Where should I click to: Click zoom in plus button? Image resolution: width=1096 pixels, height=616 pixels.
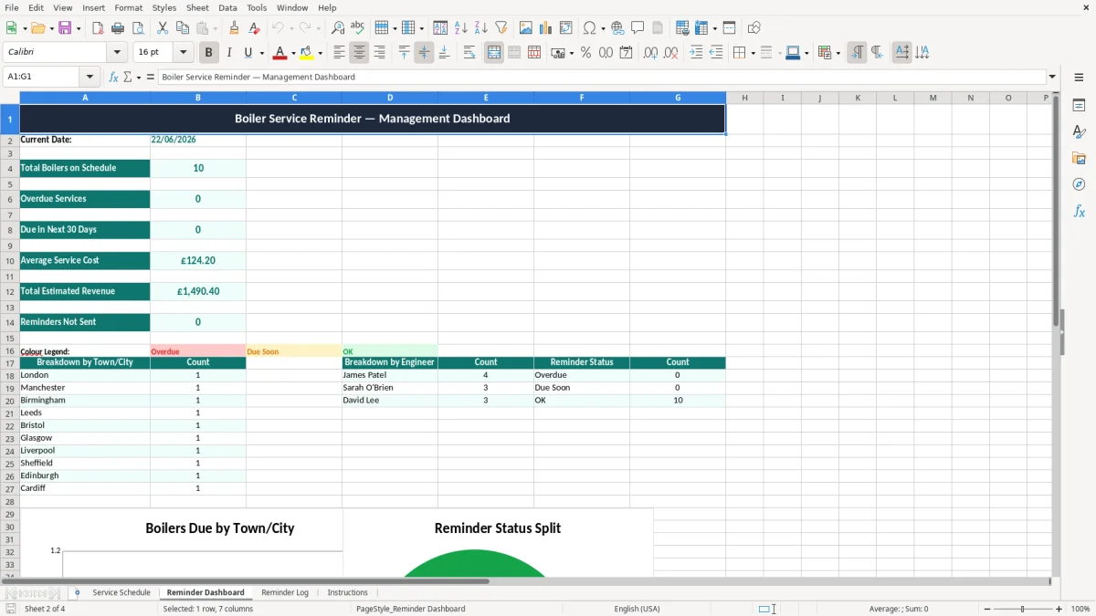coord(1059,609)
